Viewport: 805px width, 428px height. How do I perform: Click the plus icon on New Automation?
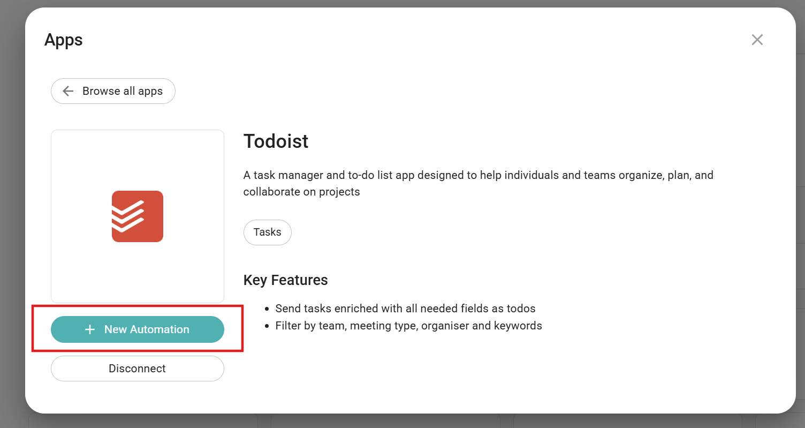90,329
